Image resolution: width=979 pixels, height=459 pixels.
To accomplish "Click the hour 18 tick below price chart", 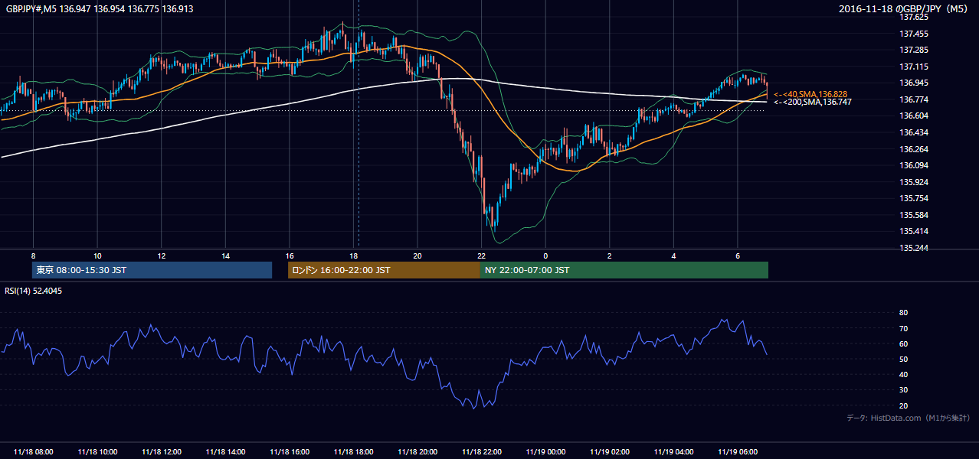I will (353, 256).
